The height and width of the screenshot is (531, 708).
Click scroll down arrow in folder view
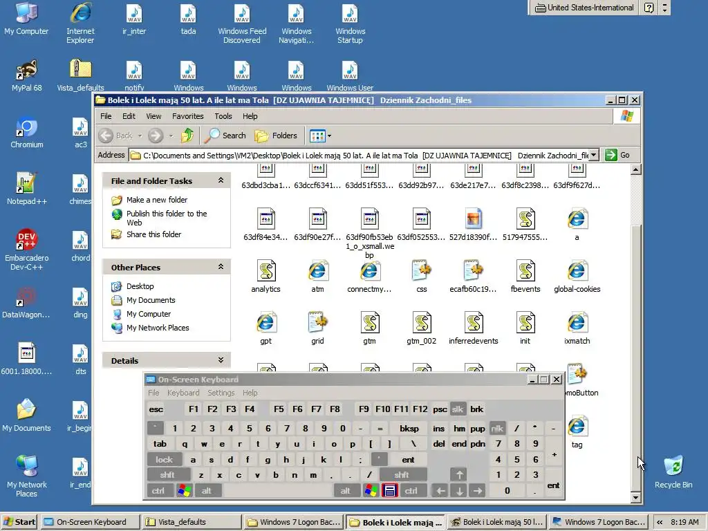(x=636, y=498)
